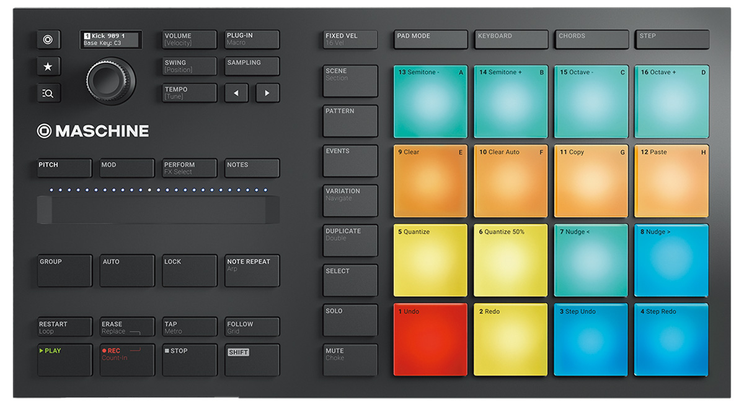Image resolution: width=744 pixels, height=406 pixels.
Task: Select the TEMPO Tune button
Action: pos(189,93)
